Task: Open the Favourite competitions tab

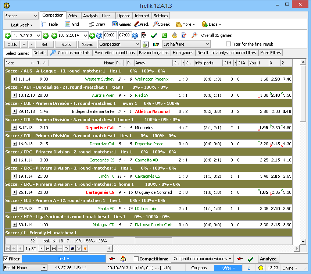Action: [114, 53]
